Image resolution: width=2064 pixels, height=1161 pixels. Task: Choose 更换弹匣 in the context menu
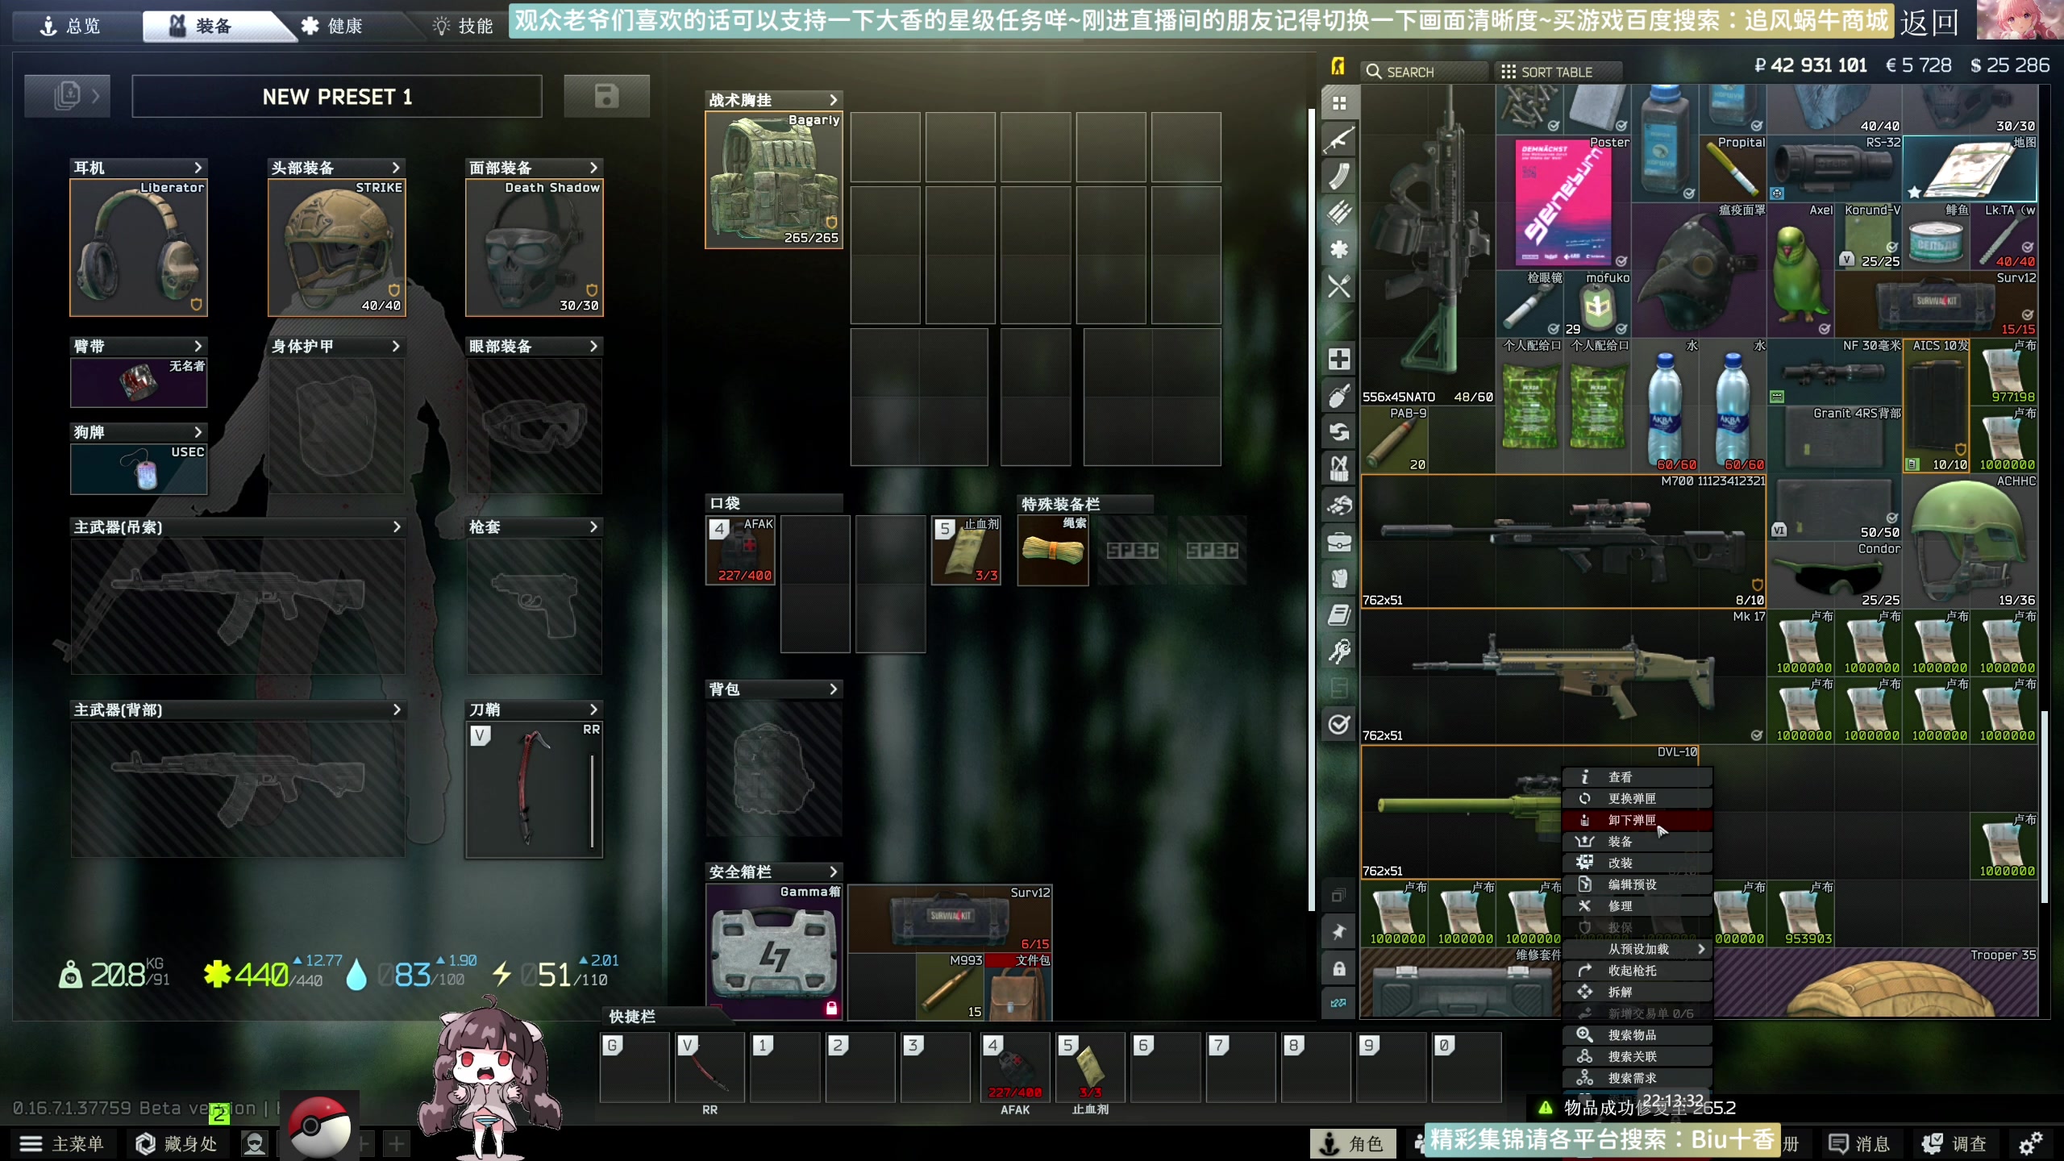point(1637,798)
